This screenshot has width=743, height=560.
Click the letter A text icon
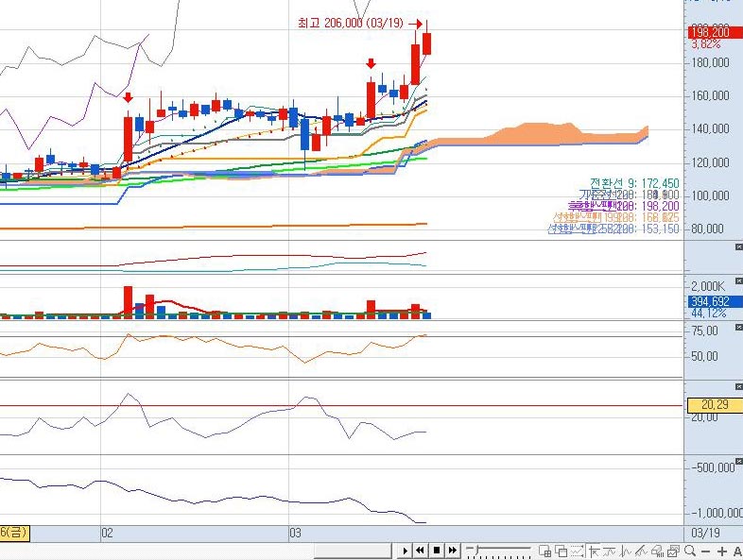[737, 552]
